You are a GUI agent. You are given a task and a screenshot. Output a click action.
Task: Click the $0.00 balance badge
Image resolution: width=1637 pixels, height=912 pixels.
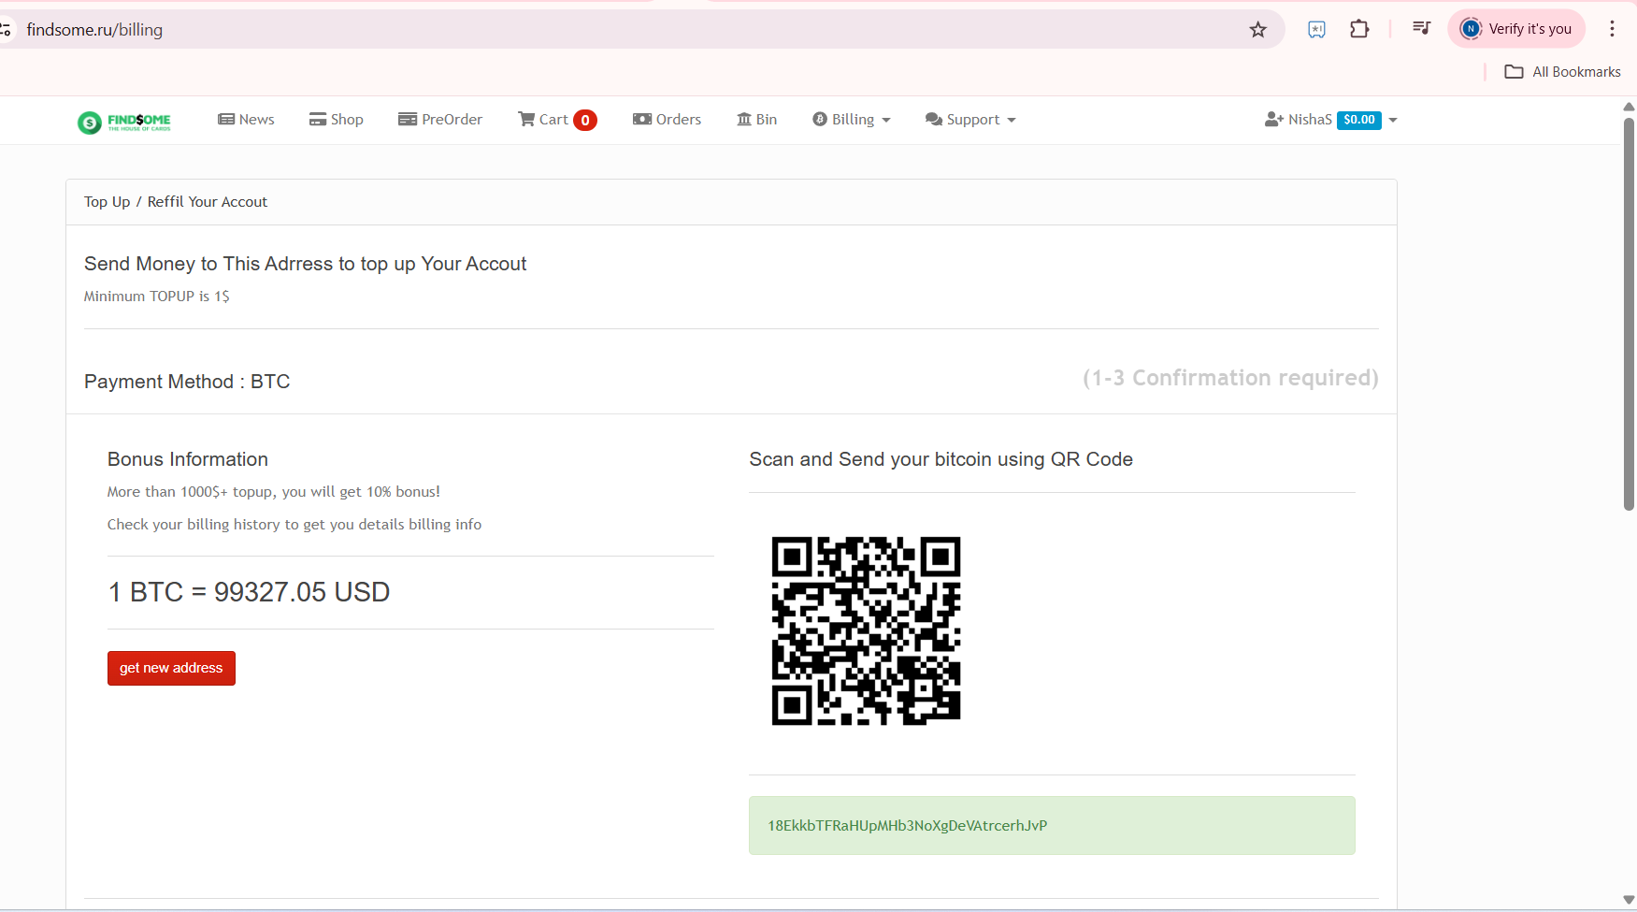(x=1359, y=120)
